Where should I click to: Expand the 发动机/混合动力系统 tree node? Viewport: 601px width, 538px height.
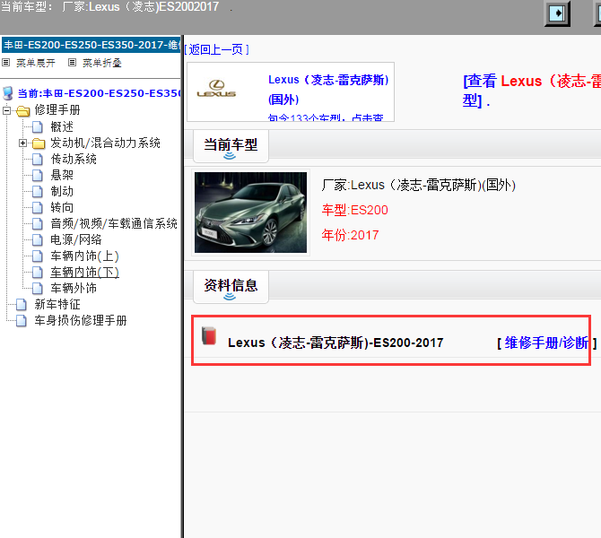tap(22, 143)
